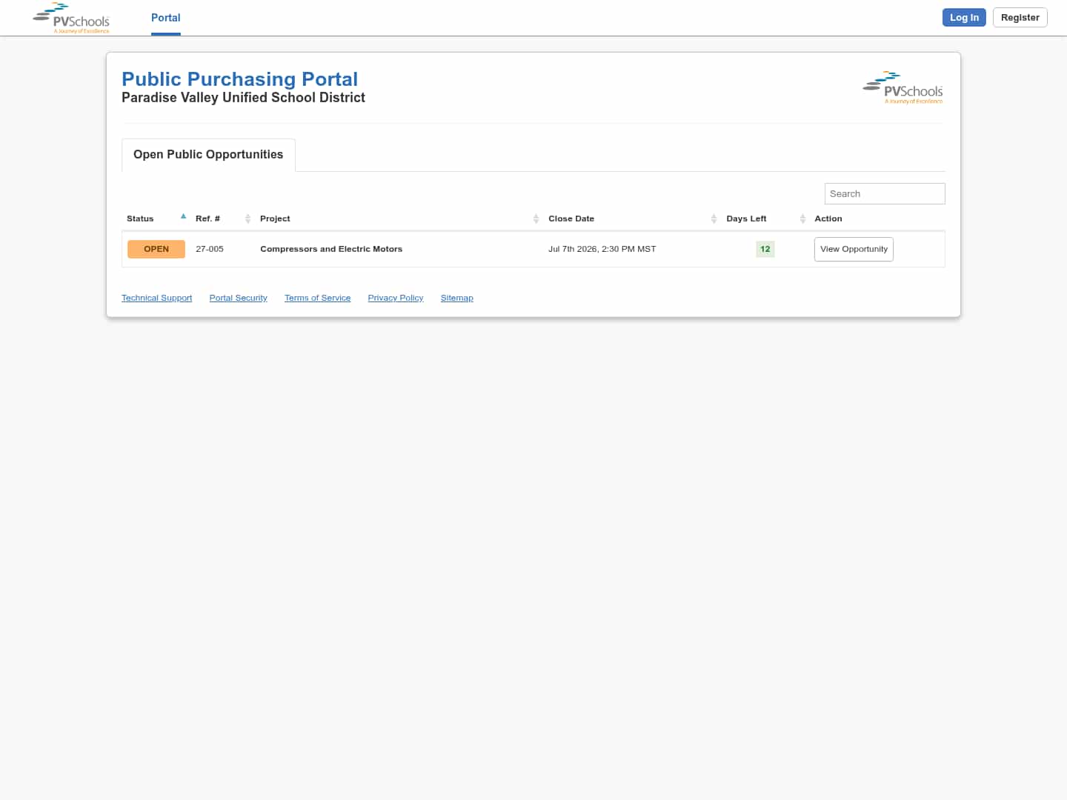Viewport: 1067px width, 800px height.
Task: Click the Close Date column header text
Action: click(x=571, y=219)
